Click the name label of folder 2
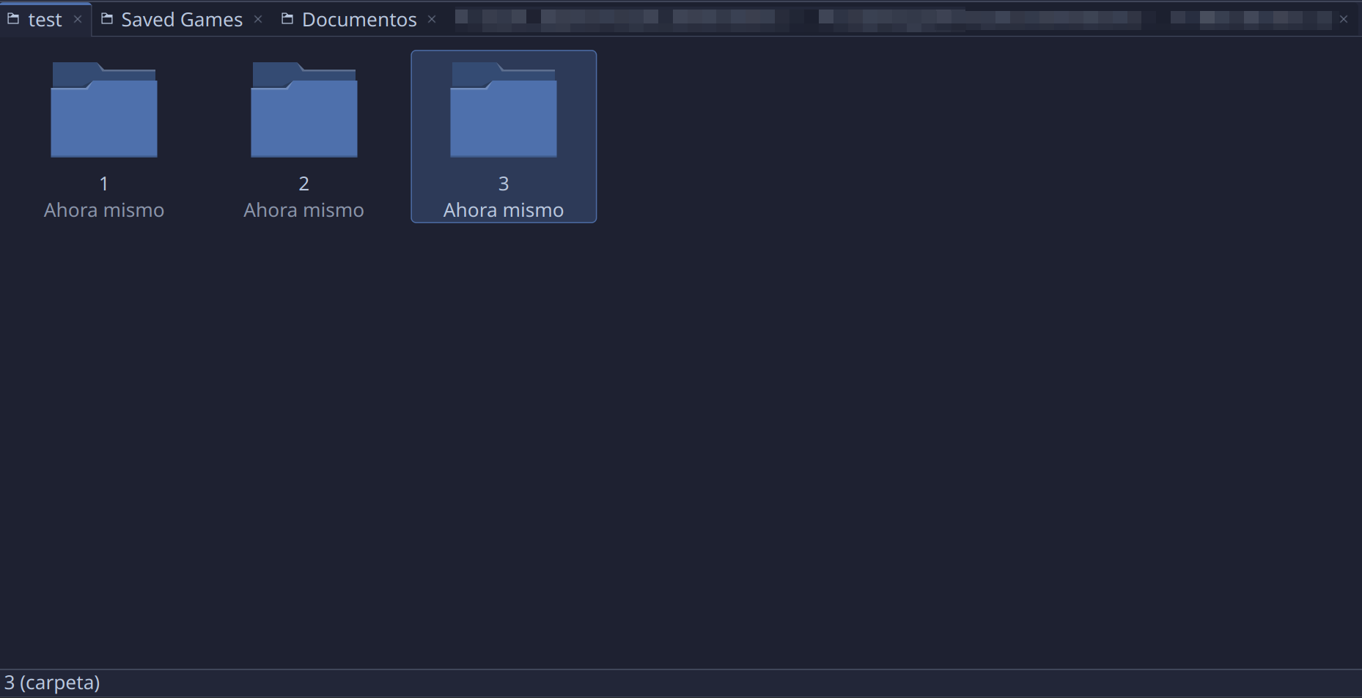Screen dimensions: 1362x698 click(303, 183)
